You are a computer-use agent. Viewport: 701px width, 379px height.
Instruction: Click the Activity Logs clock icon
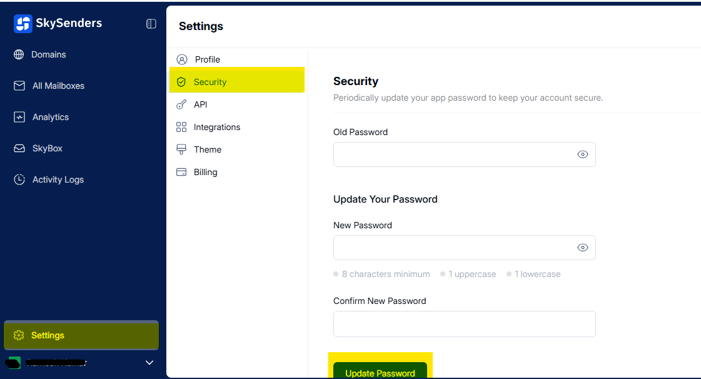pos(19,179)
